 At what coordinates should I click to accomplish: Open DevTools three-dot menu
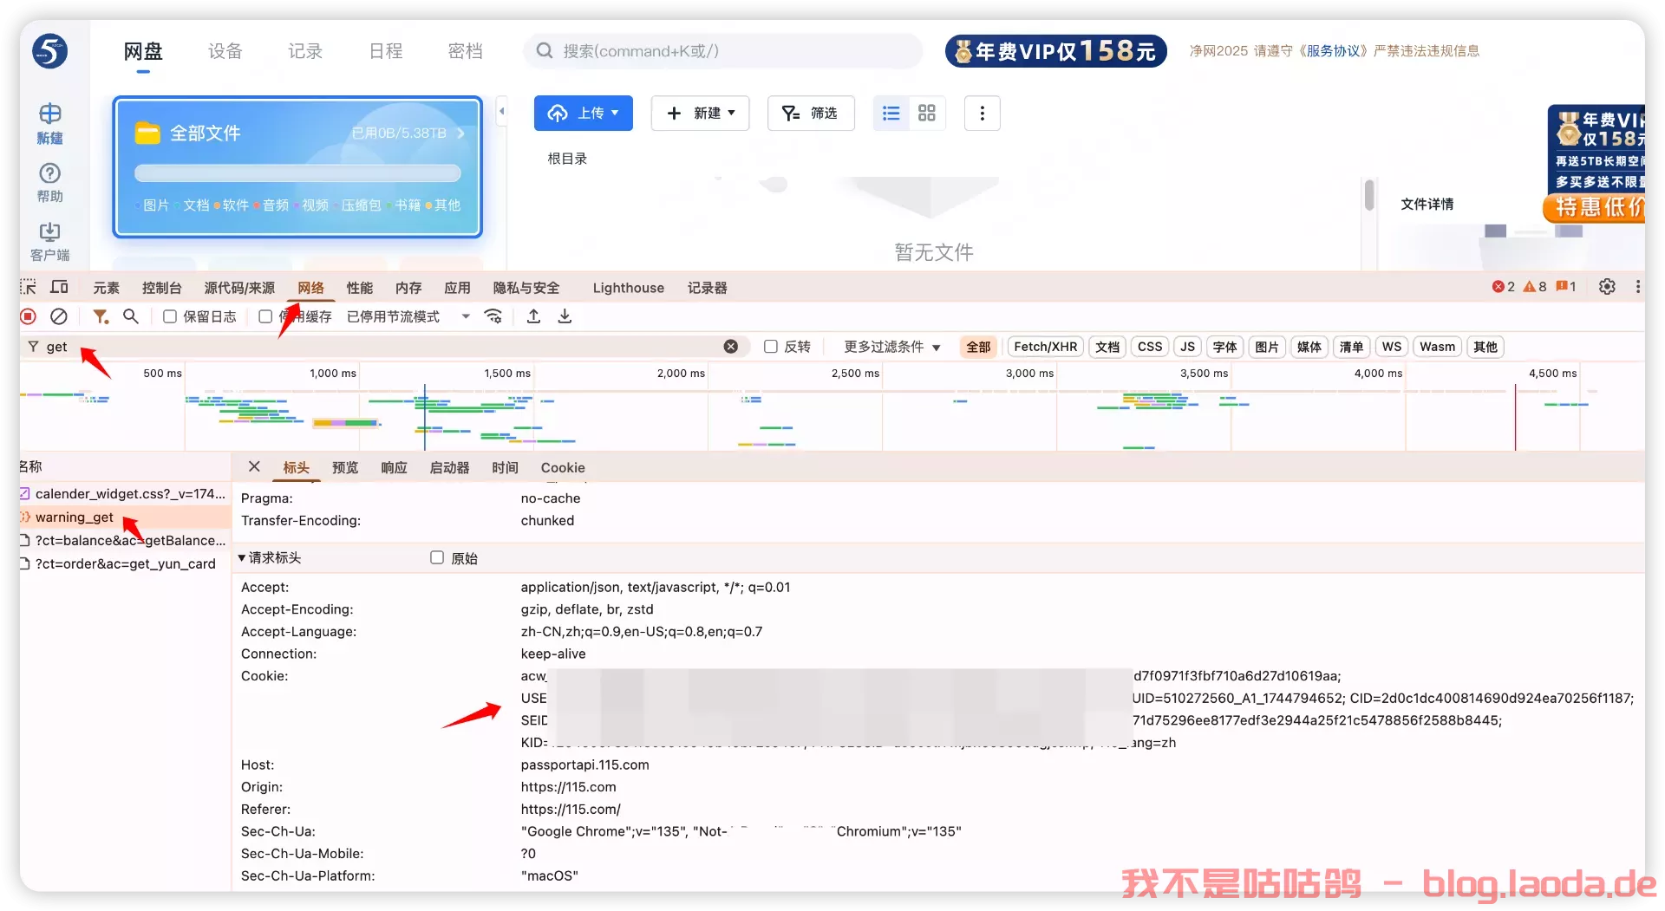1637,287
